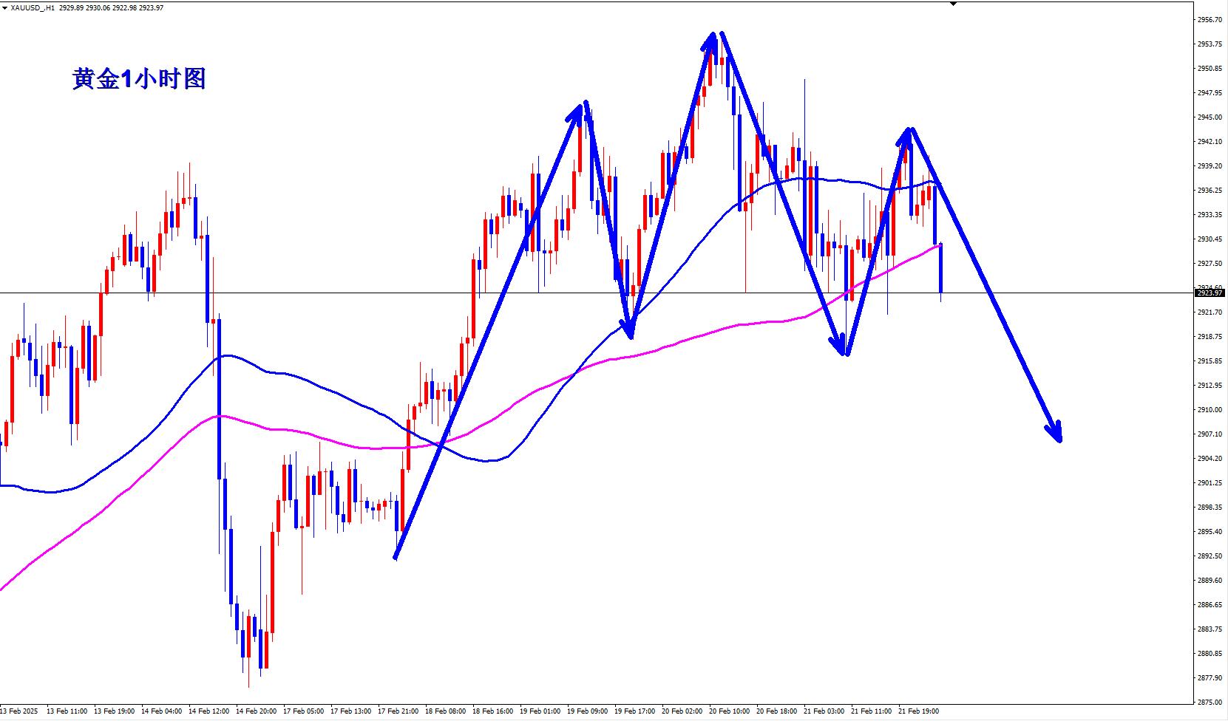This screenshot has width=1228, height=721.
Task: Click the current price tag 2923.97
Action: click(x=1208, y=293)
